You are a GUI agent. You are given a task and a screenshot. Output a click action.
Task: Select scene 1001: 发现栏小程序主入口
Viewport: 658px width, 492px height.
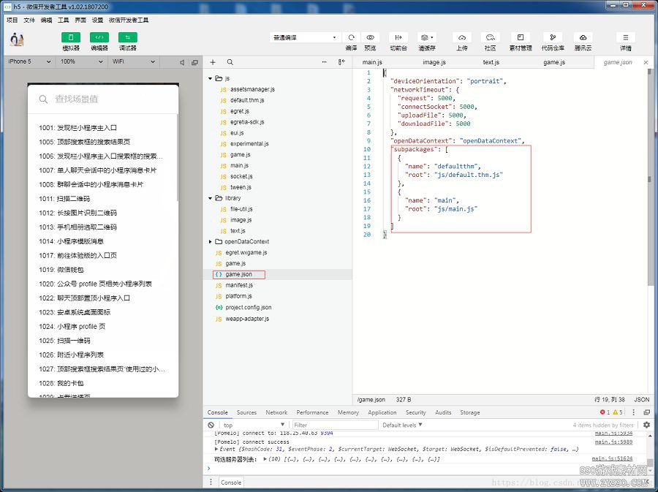point(78,127)
